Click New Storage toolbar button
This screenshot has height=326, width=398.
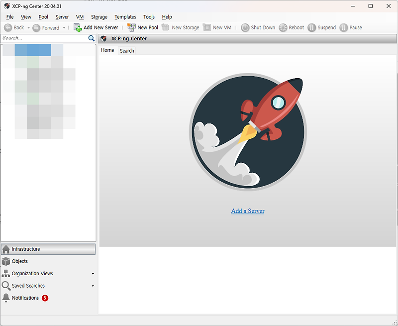tap(180, 28)
